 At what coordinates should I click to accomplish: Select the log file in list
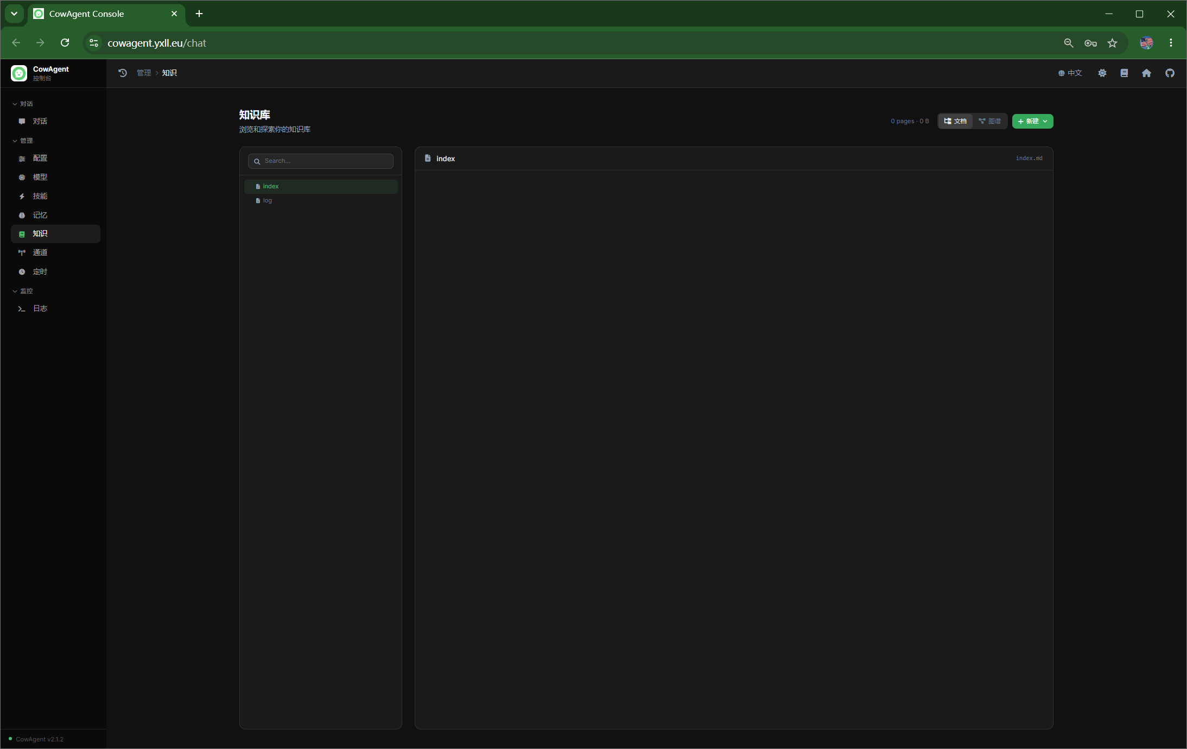(321, 201)
